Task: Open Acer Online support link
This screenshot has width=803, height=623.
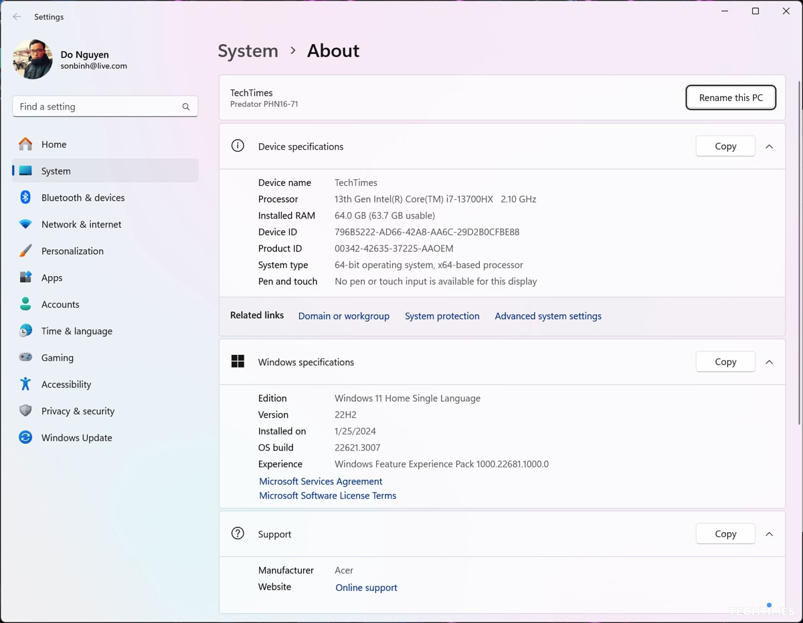Action: [x=367, y=588]
